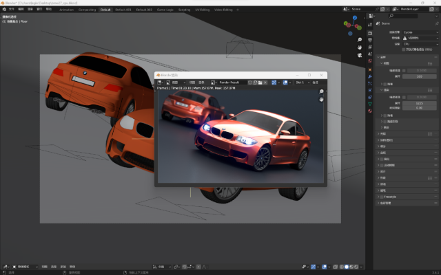Toggle checkbox beside the Freestyle panel

point(382,197)
